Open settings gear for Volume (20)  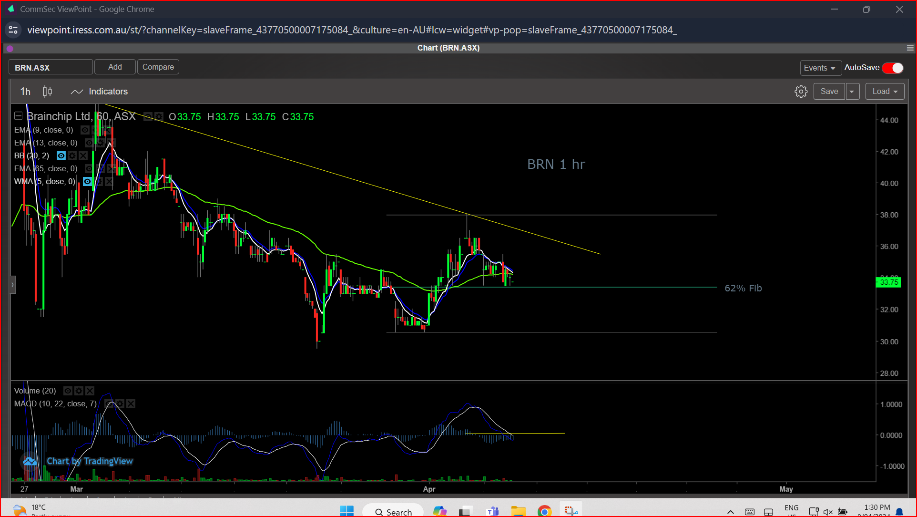point(79,391)
